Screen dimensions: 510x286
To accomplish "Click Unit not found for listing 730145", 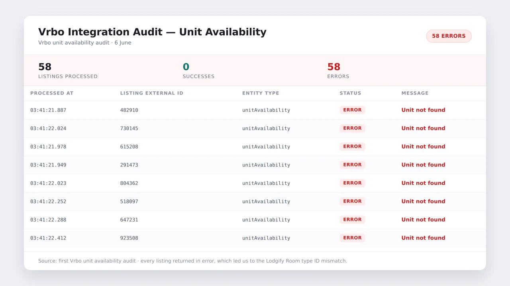I will pos(423,128).
